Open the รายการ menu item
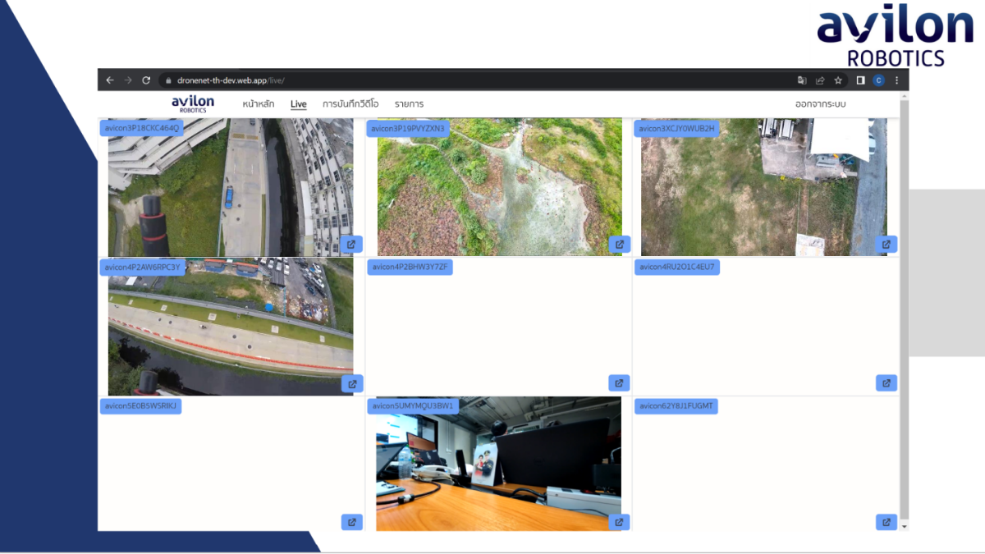Image resolution: width=985 pixels, height=554 pixels. pos(408,103)
